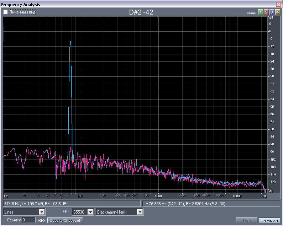Screen dimensions: 283x226
Task: Click the L= 75.898 Hz frequency status readout
Action: (x=211, y=204)
